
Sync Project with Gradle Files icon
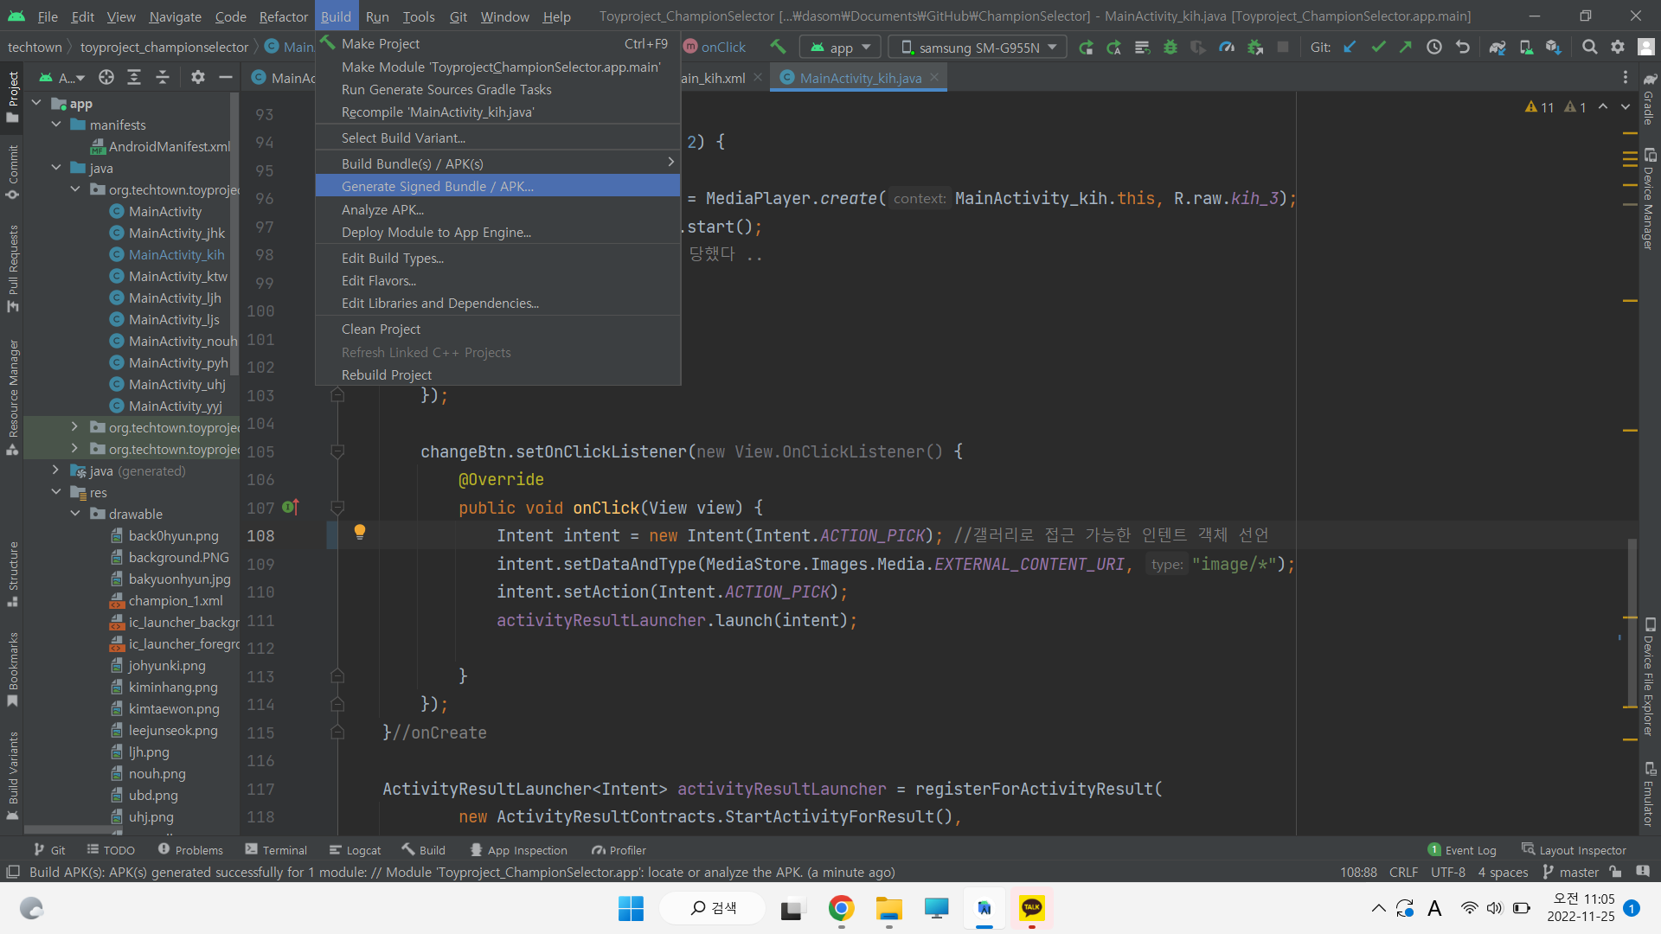(x=1497, y=47)
